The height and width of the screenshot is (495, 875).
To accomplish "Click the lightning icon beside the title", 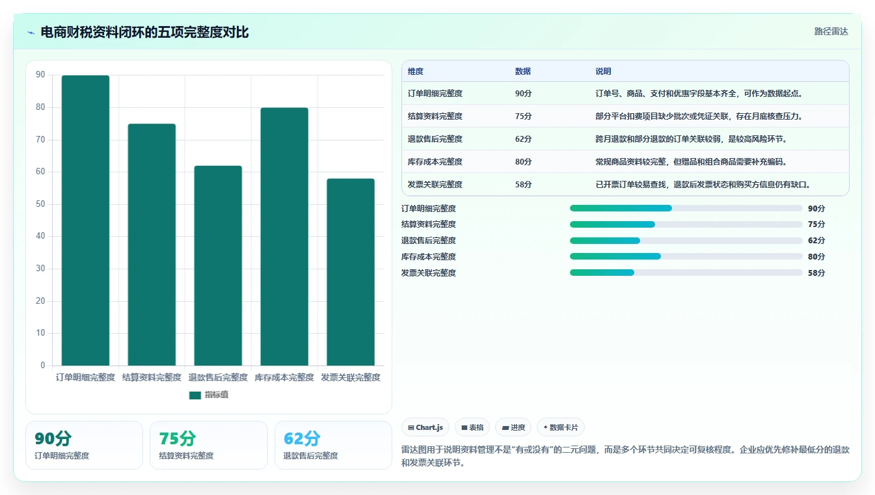I will pos(31,33).
